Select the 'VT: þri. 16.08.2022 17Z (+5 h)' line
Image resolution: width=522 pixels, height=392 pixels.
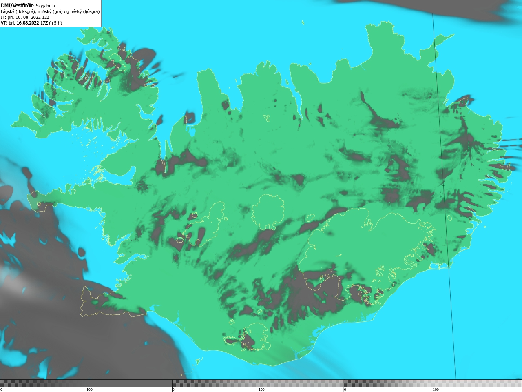[x=31, y=23]
